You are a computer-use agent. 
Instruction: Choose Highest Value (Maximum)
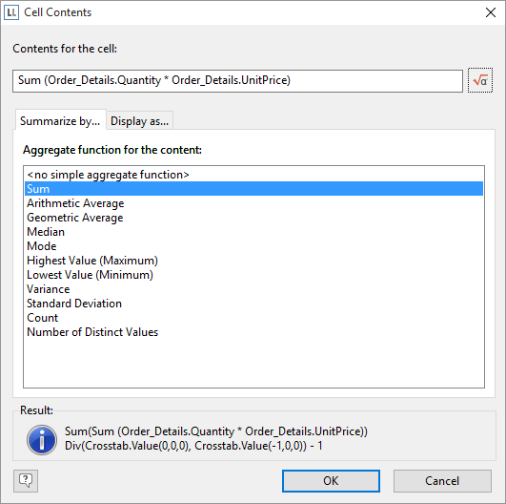pos(254,261)
